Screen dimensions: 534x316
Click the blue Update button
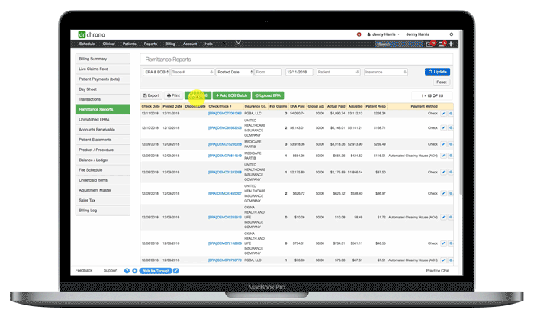(437, 72)
